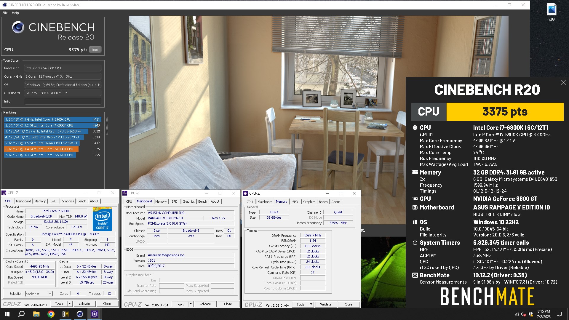Image resolution: width=569 pixels, height=320 pixels.
Task: Switch to Memory tab in first CPU-Z
Action: (x=40, y=201)
